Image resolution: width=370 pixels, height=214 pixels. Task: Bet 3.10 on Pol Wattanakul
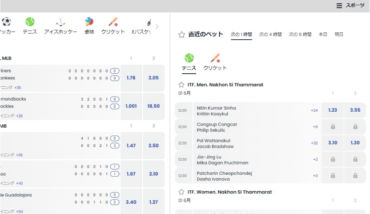[332, 143]
